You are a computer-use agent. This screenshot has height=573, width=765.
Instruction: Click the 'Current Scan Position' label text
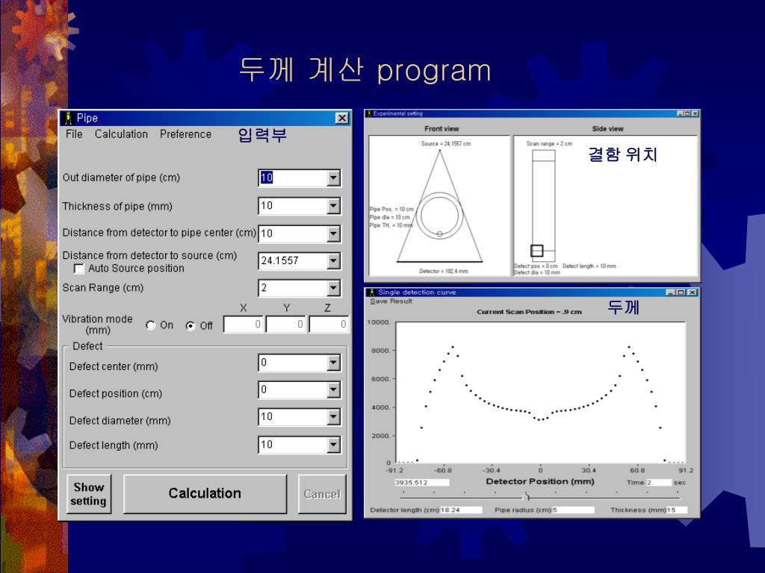click(x=529, y=312)
